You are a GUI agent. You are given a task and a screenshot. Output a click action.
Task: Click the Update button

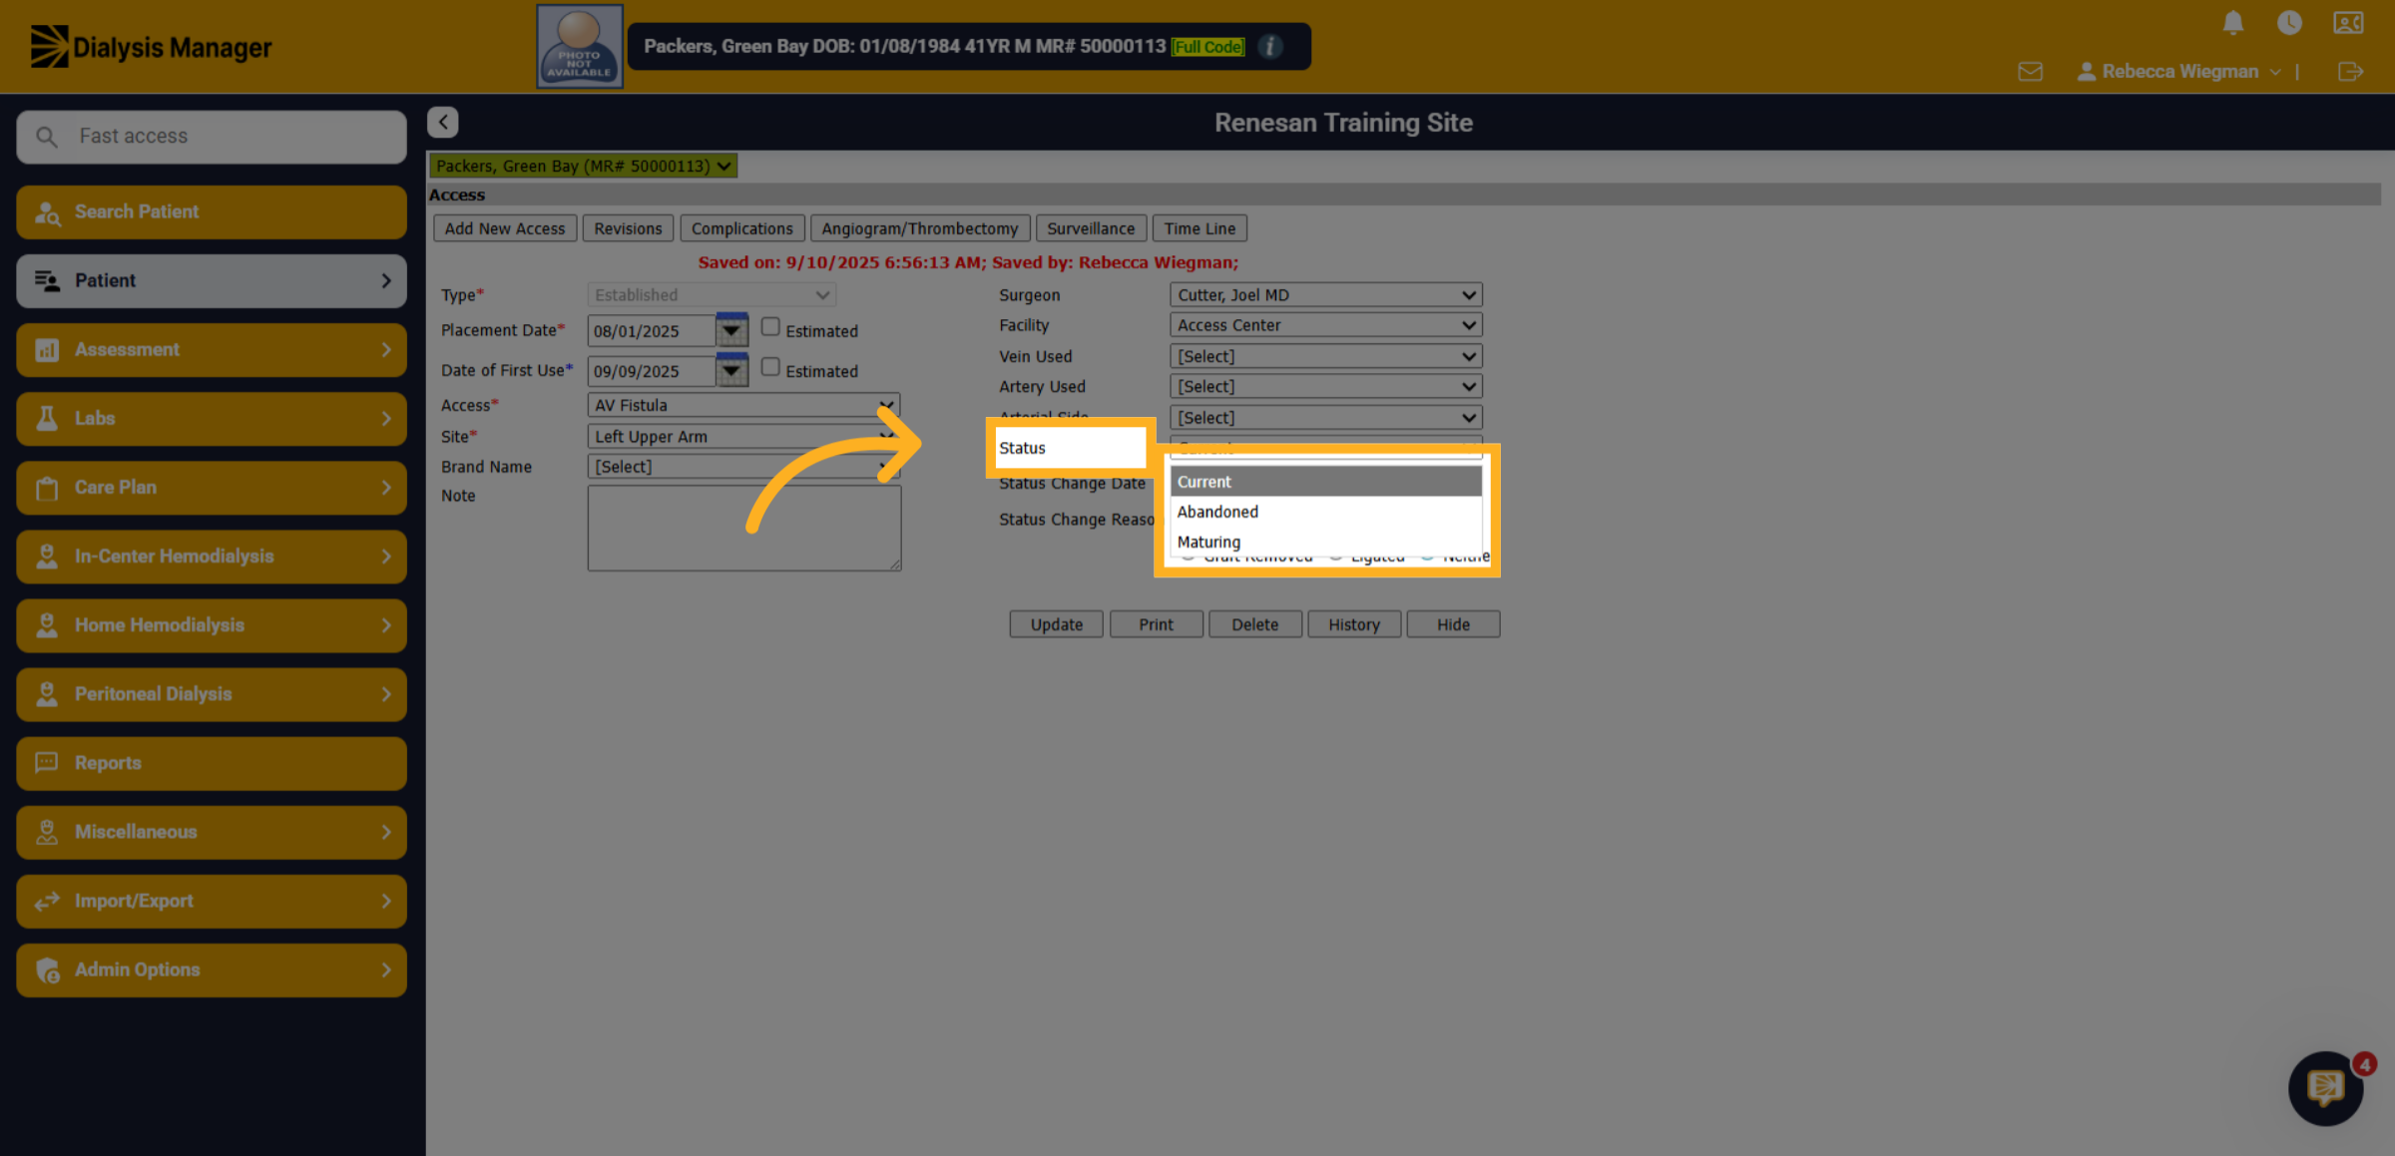pyautogui.click(x=1056, y=624)
